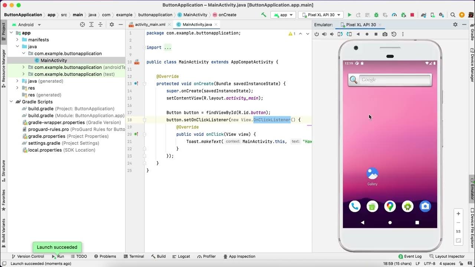Rotate the emulator right
Viewport: 475px width, 267px height.
[x=349, y=34]
